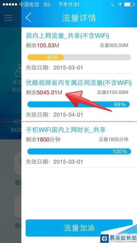Open 国内上网流量_共享 item title

pyautogui.click(x=68, y=36)
